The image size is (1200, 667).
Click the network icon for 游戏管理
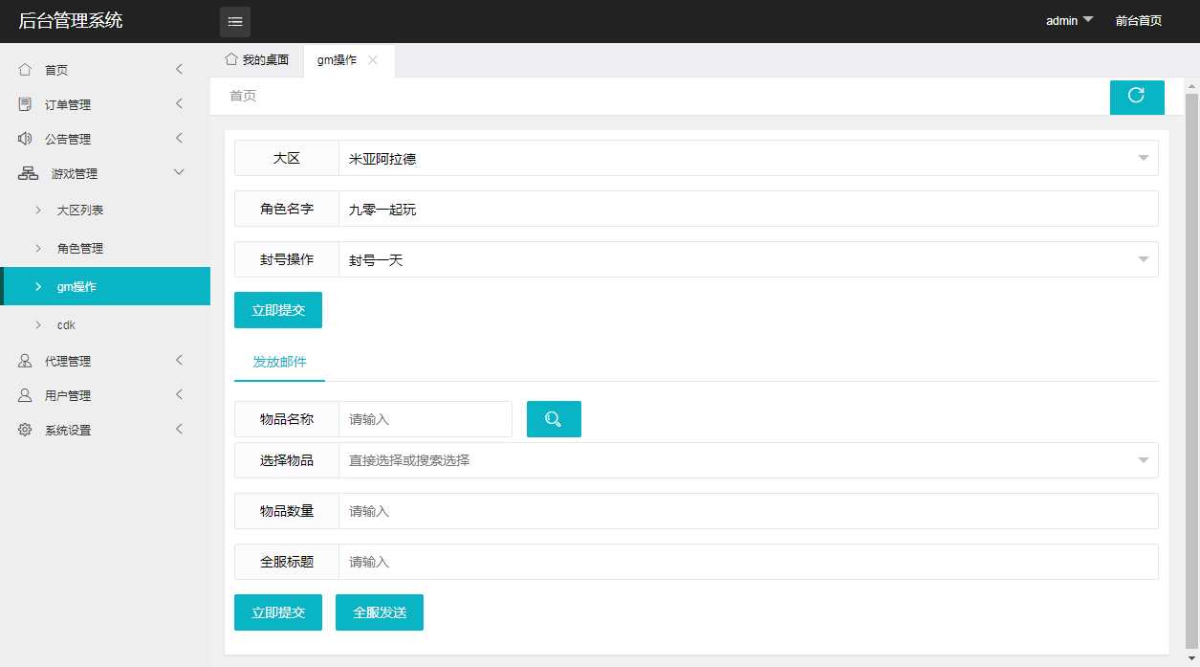pyautogui.click(x=23, y=173)
